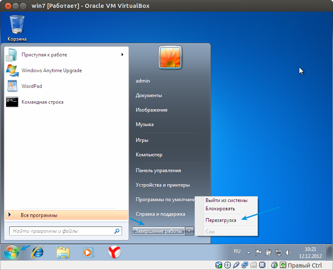Image resolution: width=333 pixels, height=270 pixels.
Task: Open Устройства и принтеры
Action: [x=163, y=185]
